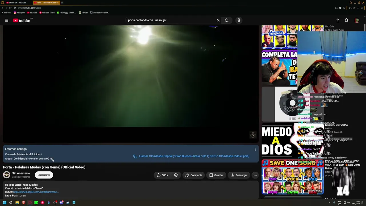
Task: Clear the search query with the X
Action: pos(218,20)
